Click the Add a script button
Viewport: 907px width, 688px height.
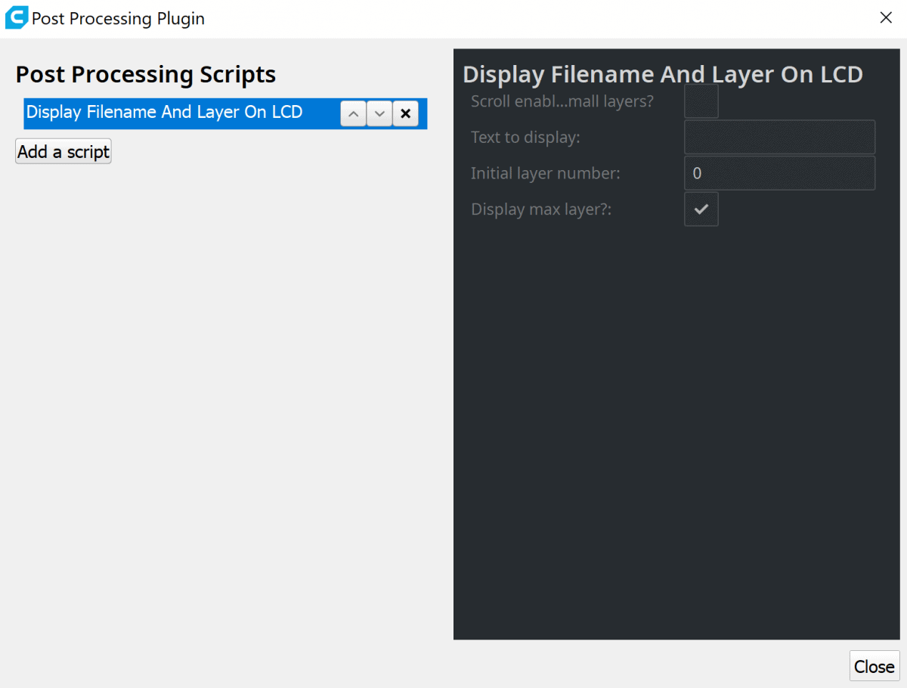[63, 151]
